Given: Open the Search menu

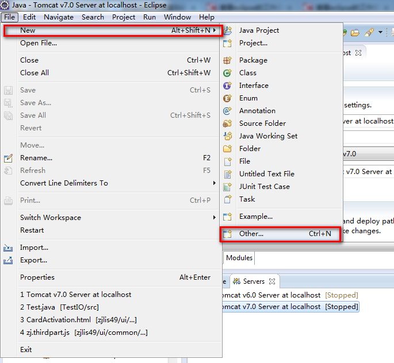Looking at the screenshot, I should tap(93, 17).
